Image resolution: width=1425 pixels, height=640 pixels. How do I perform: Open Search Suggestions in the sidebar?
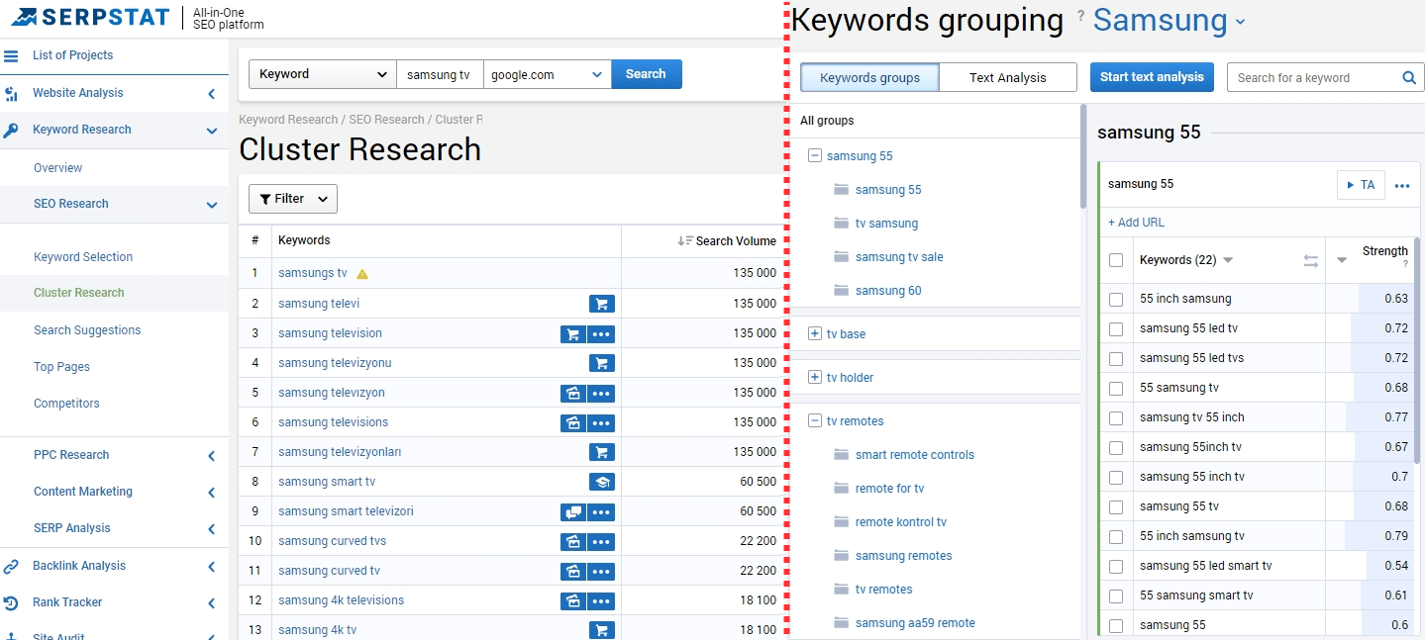coord(87,330)
